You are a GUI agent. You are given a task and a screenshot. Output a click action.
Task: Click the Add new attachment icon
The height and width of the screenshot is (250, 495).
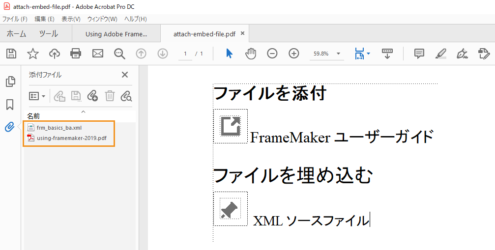[92, 95]
